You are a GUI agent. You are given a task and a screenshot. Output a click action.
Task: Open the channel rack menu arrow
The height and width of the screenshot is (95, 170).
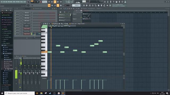15,8
